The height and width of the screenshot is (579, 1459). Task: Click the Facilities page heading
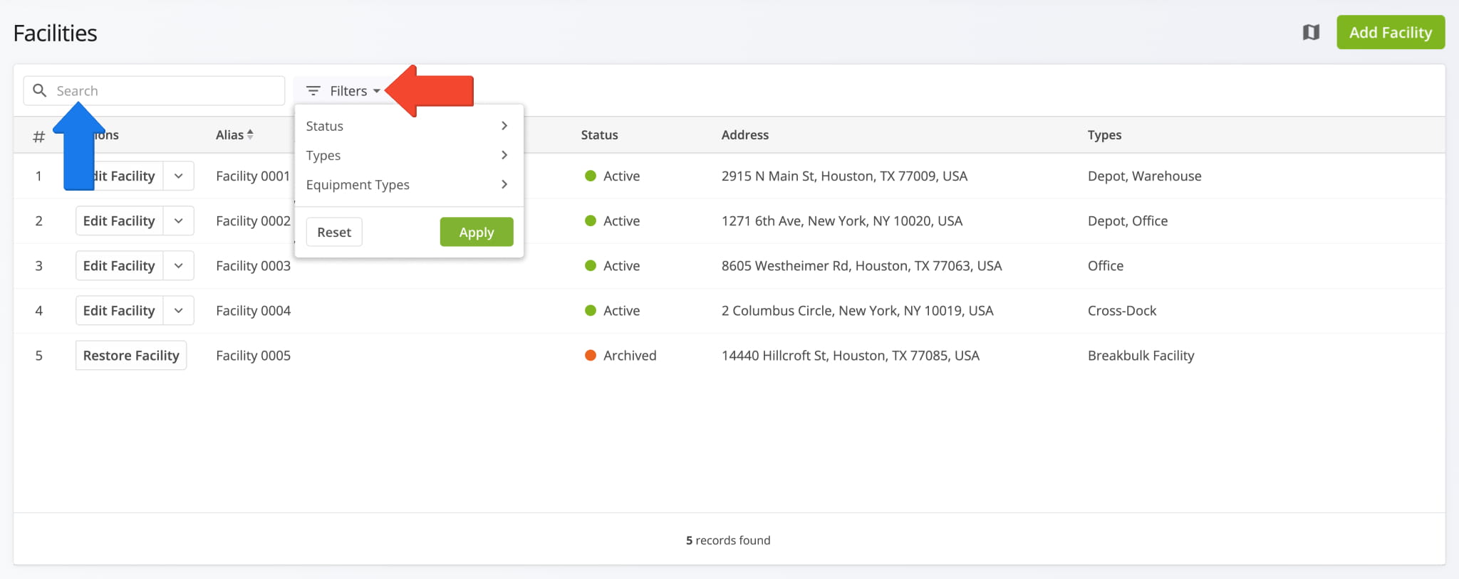click(55, 33)
